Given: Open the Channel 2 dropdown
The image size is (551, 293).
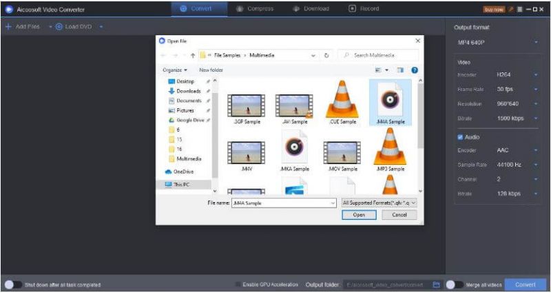Looking at the screenshot, I should [517, 179].
